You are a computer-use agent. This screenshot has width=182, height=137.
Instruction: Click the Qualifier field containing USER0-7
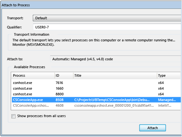click(107, 27)
